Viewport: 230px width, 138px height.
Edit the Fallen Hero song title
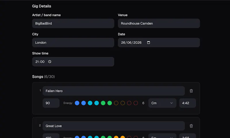pyautogui.click(x=114, y=91)
